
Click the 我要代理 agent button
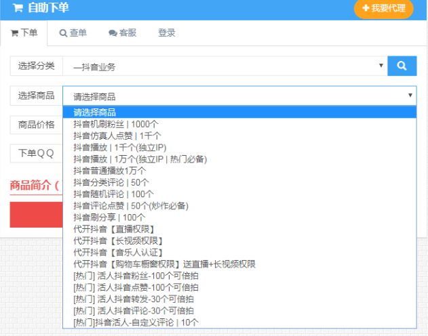tap(384, 8)
